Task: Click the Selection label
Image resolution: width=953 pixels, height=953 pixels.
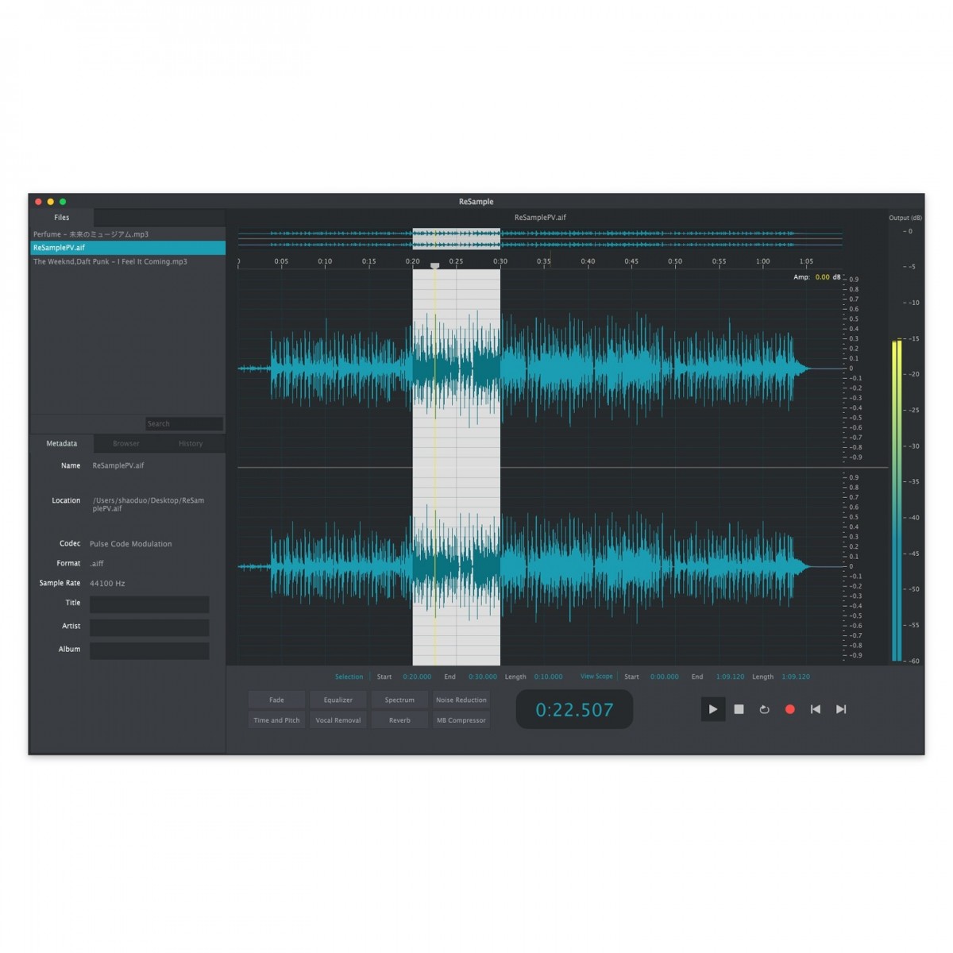Action: pyautogui.click(x=349, y=677)
